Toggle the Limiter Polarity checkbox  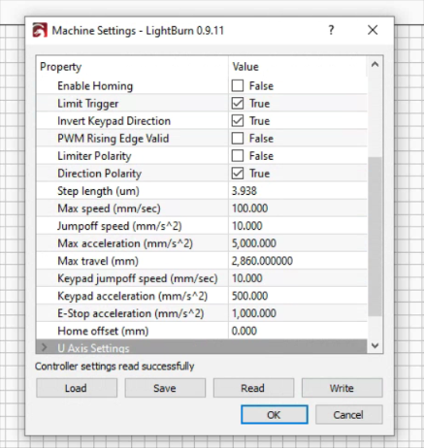pyautogui.click(x=238, y=156)
